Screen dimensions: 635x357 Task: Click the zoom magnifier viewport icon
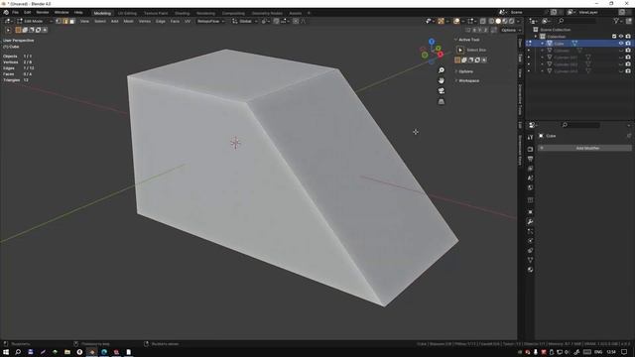pyautogui.click(x=441, y=70)
